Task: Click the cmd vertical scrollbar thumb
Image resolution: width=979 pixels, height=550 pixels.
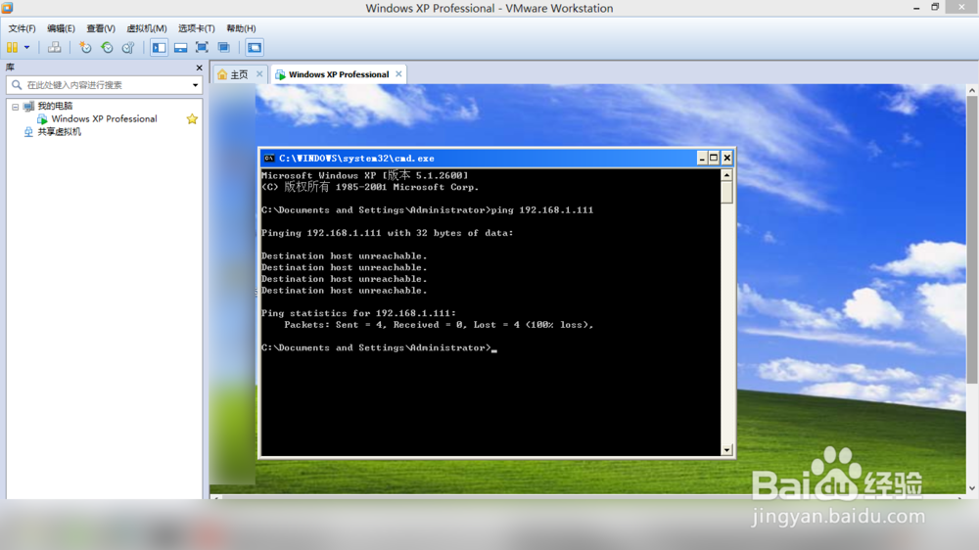Action: pyautogui.click(x=726, y=192)
